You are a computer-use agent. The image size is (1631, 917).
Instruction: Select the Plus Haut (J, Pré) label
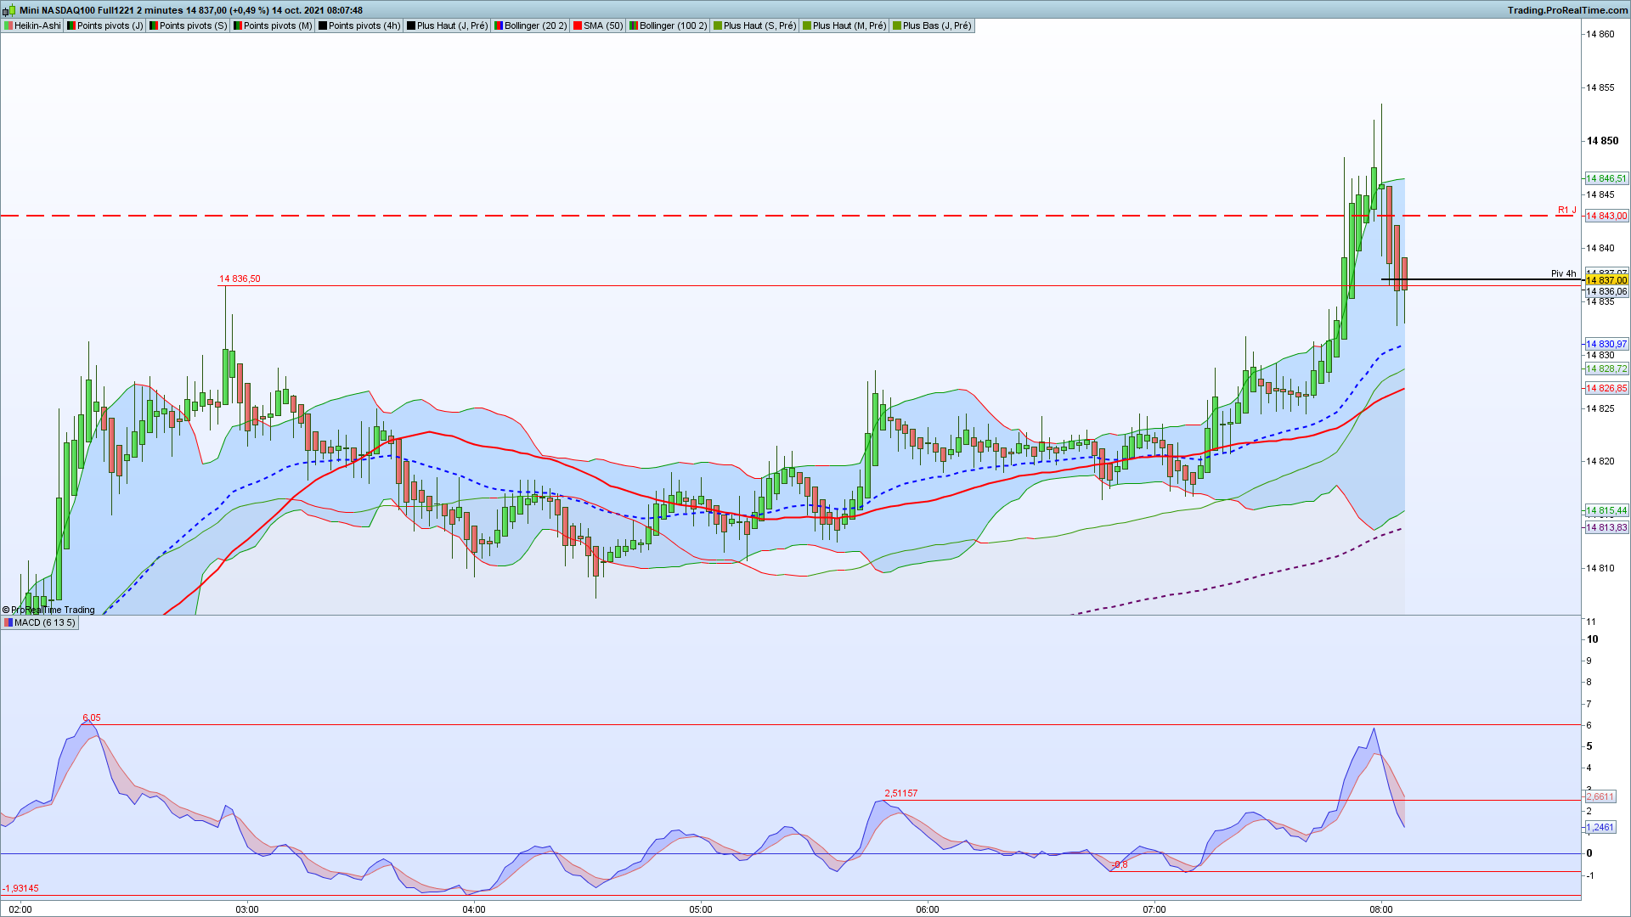452,25
